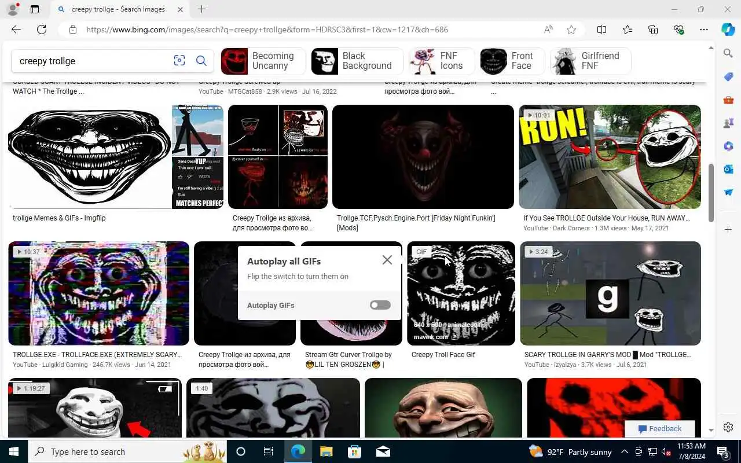741x463 pixels.
Task: Click in the Bing search box
Action: coord(93,61)
